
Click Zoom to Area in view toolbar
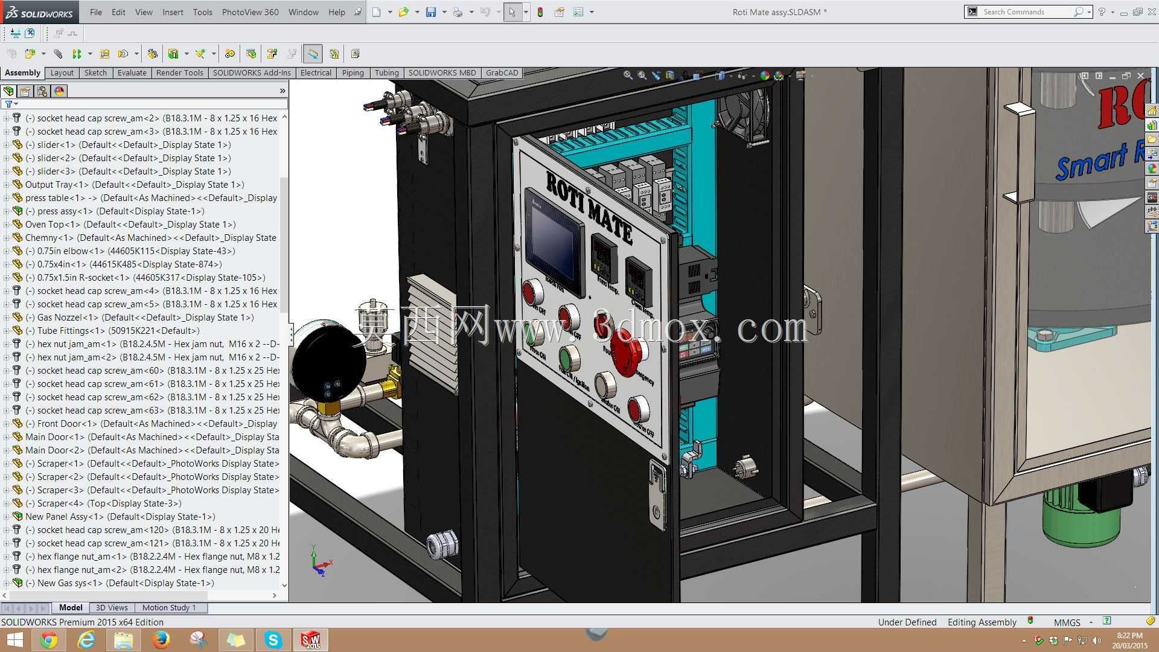(642, 75)
